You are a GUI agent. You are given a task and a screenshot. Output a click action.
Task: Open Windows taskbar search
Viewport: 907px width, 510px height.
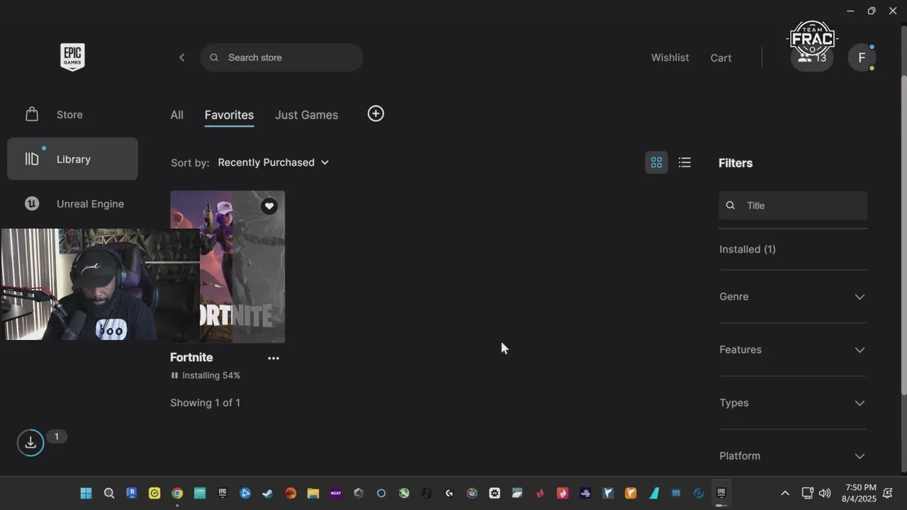(x=109, y=493)
